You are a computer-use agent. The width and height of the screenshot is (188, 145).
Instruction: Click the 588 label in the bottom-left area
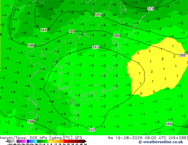[x=31, y=122]
